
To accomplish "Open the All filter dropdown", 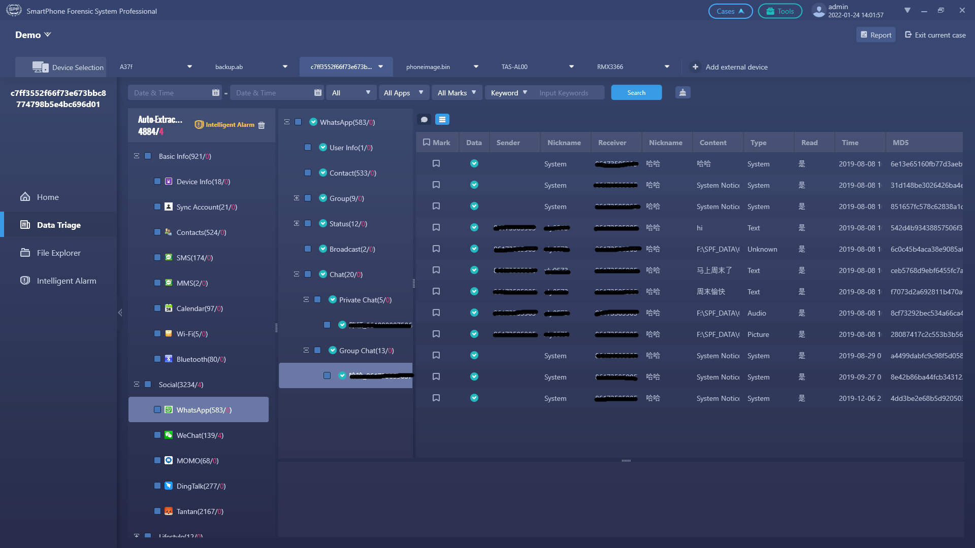I will pyautogui.click(x=351, y=93).
